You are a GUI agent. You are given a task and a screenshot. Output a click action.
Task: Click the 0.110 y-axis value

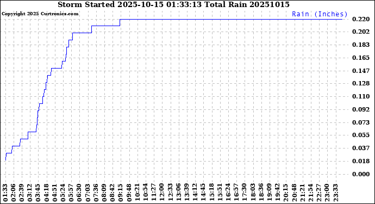pyautogui.click(x=361, y=96)
